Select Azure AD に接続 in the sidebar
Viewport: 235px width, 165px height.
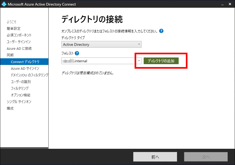pyautogui.click(x=19, y=48)
